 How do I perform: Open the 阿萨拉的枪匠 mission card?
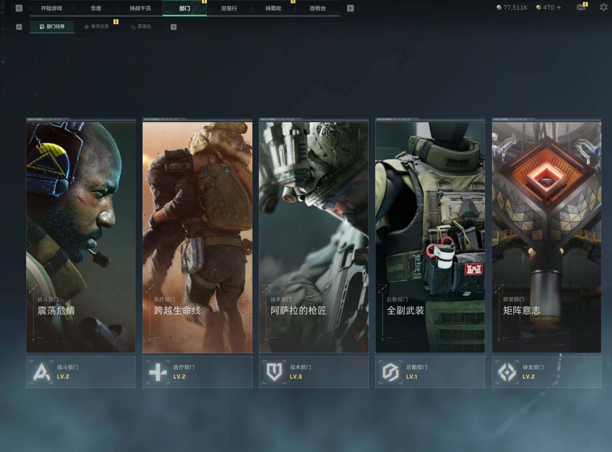[x=313, y=236]
